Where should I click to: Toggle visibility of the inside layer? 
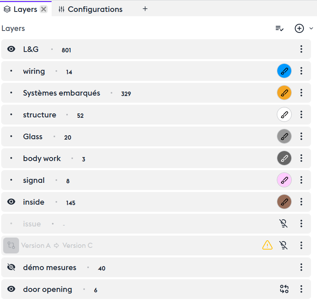click(12, 202)
